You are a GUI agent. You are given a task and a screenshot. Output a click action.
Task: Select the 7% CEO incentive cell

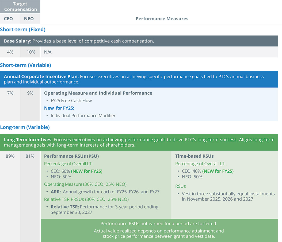click(x=10, y=93)
